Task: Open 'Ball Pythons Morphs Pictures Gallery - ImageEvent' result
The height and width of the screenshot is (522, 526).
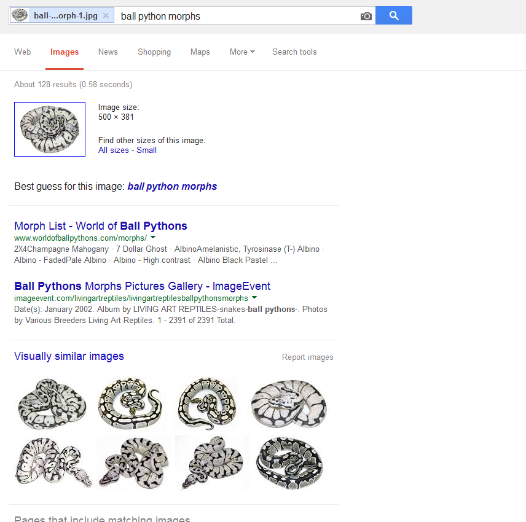Action: click(142, 286)
